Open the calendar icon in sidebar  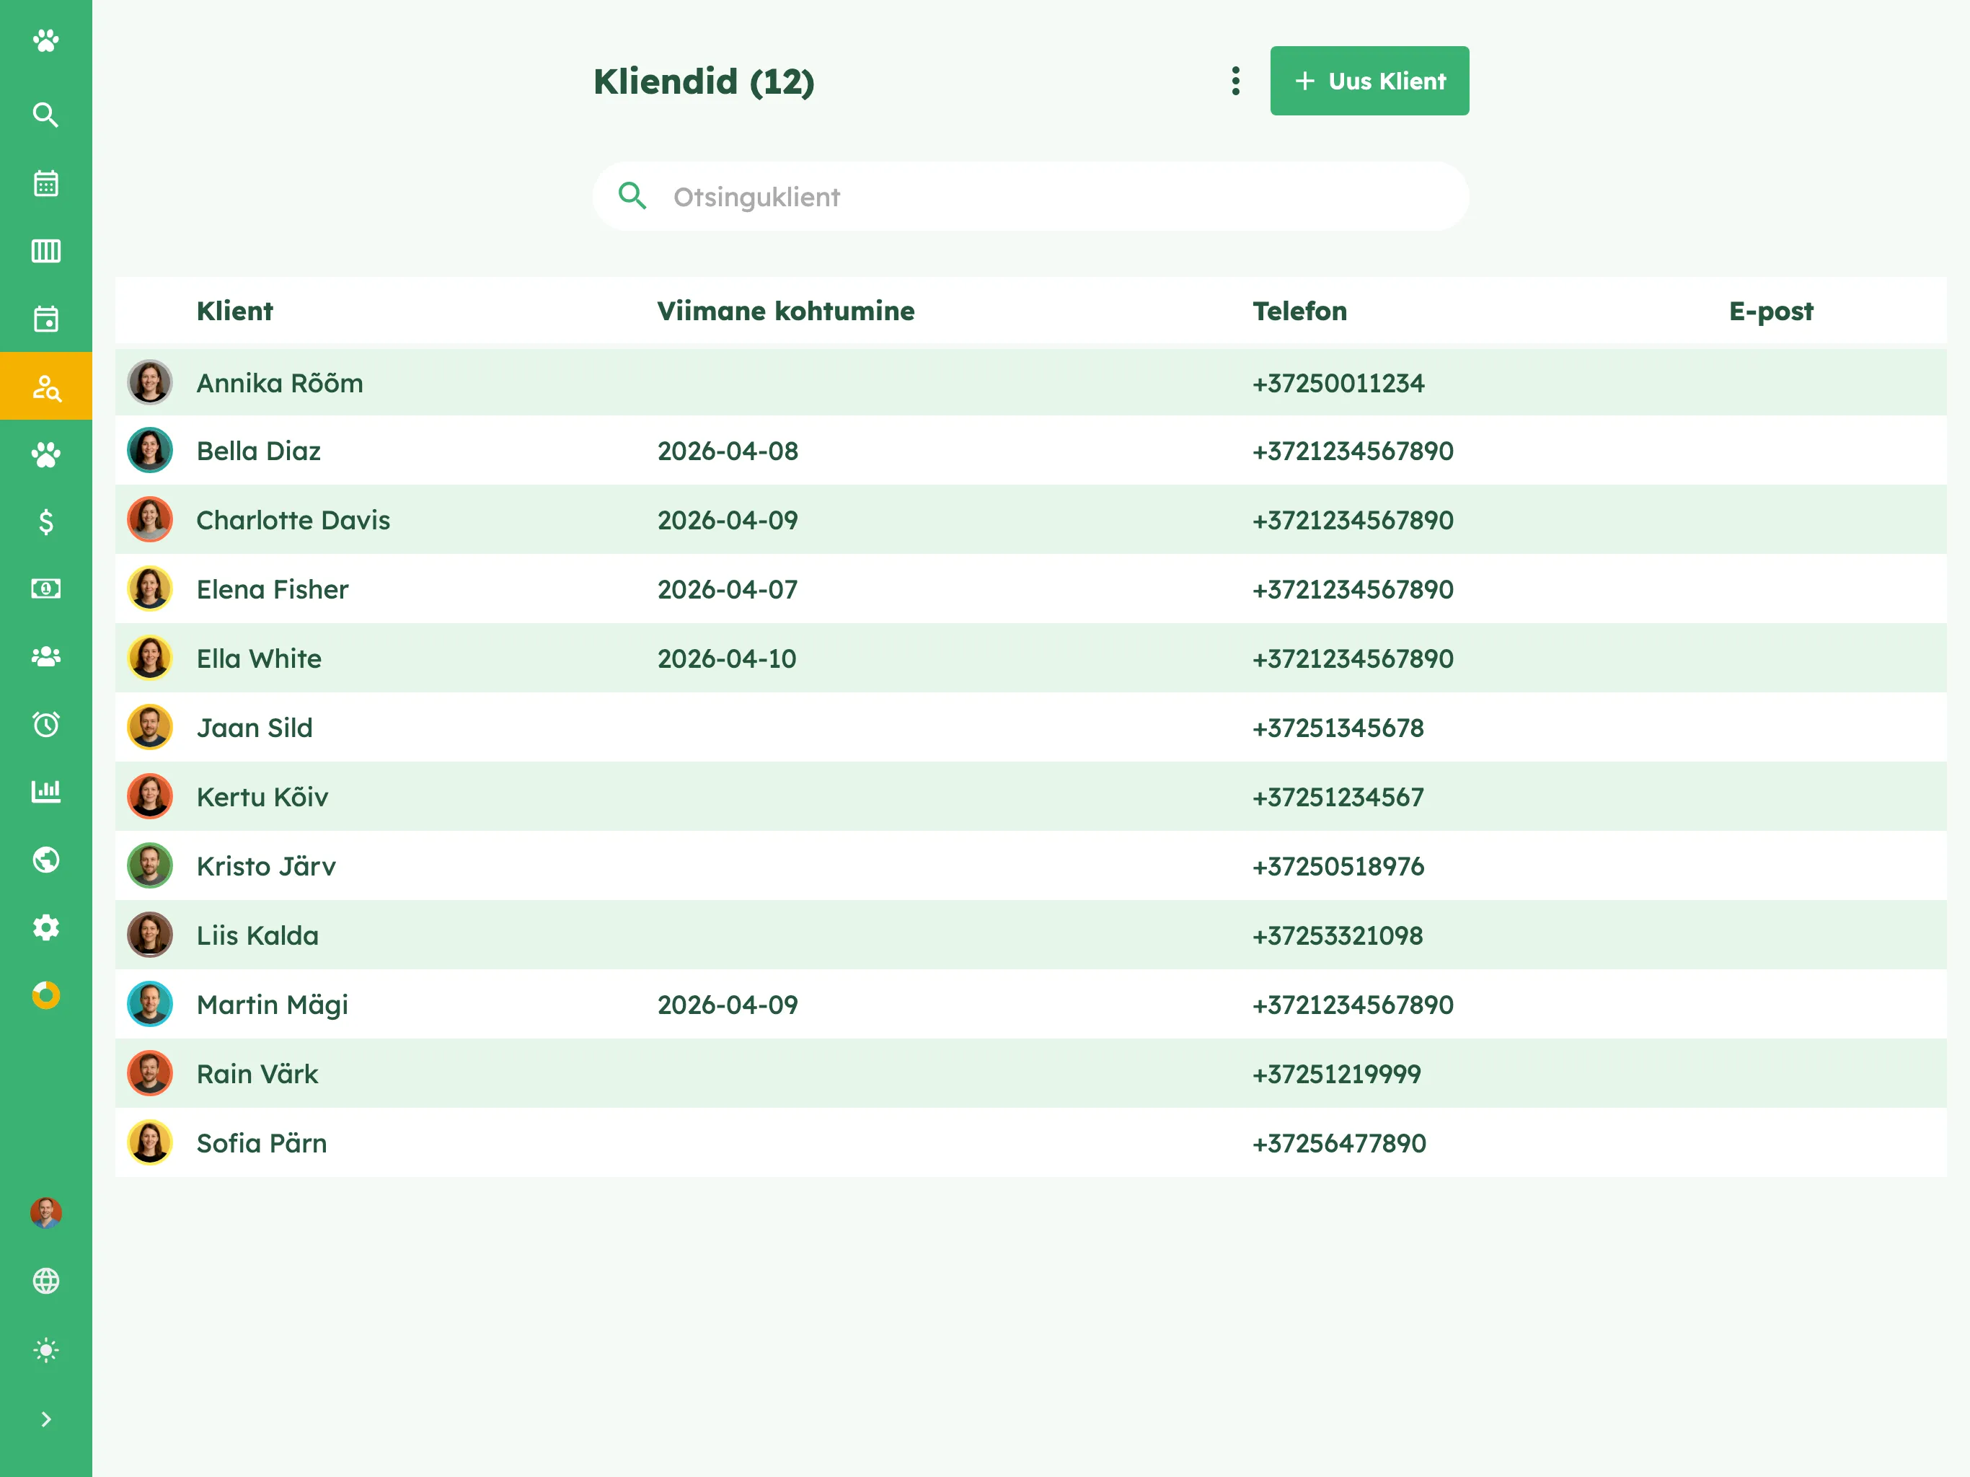[45, 183]
